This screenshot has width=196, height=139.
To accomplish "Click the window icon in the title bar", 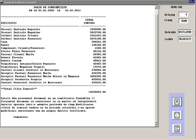I will point(2,2).
